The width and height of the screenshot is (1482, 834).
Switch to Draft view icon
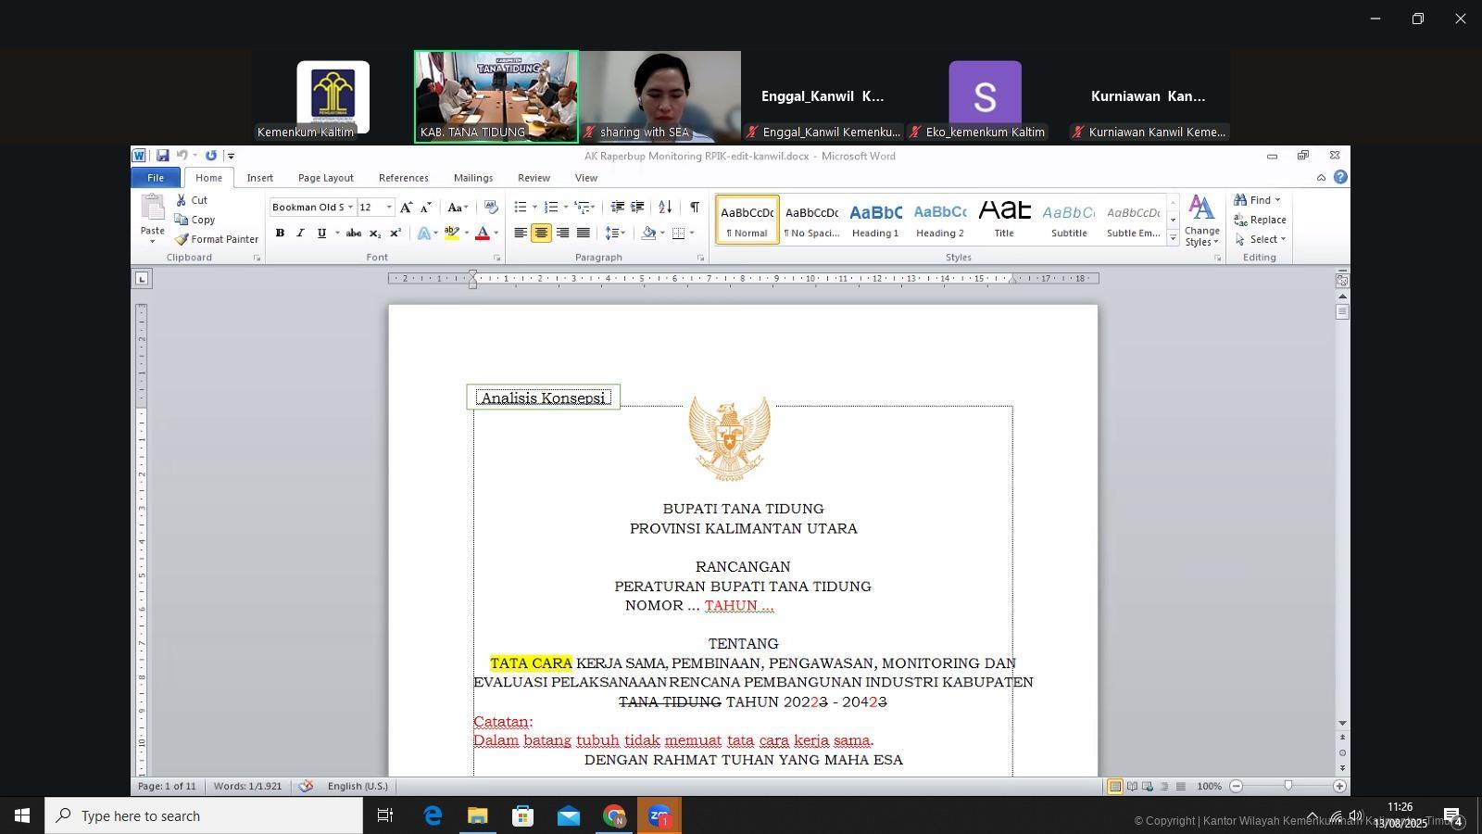1181,787
